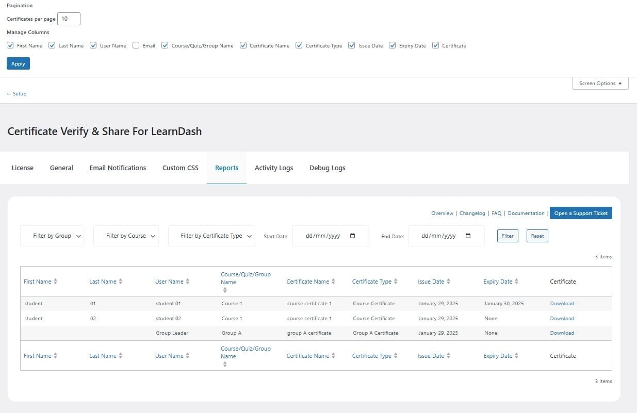Image resolution: width=637 pixels, height=413 pixels.
Task: Download certificate for student 02
Action: pyautogui.click(x=562, y=319)
